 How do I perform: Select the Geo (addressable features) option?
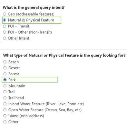[x=5, y=14]
